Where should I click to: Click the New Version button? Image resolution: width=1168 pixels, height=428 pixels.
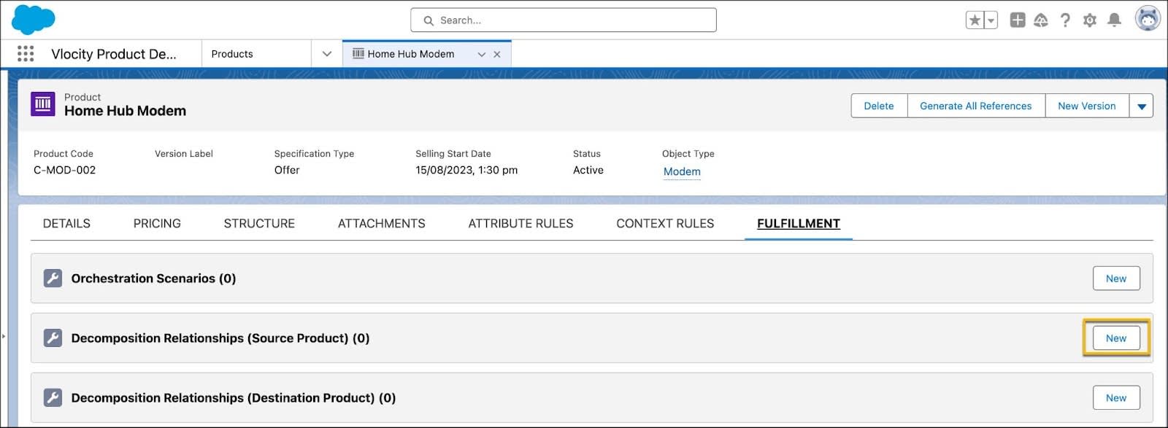point(1087,106)
